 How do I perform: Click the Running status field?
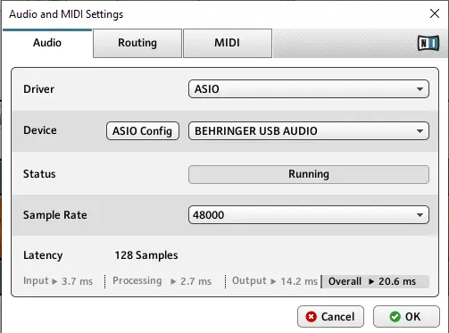309,174
